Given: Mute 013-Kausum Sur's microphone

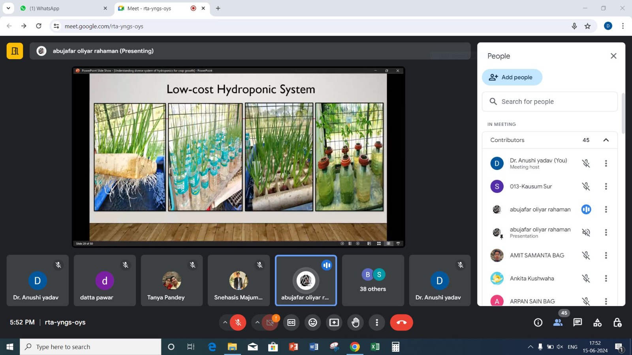Looking at the screenshot, I should 586,187.
